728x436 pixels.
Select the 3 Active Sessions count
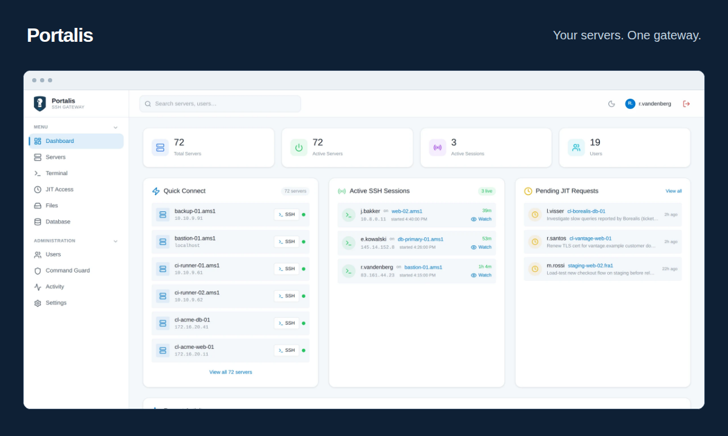454,142
